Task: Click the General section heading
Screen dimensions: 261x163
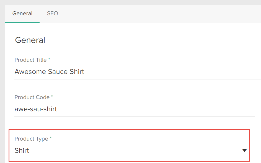Action: click(x=30, y=40)
